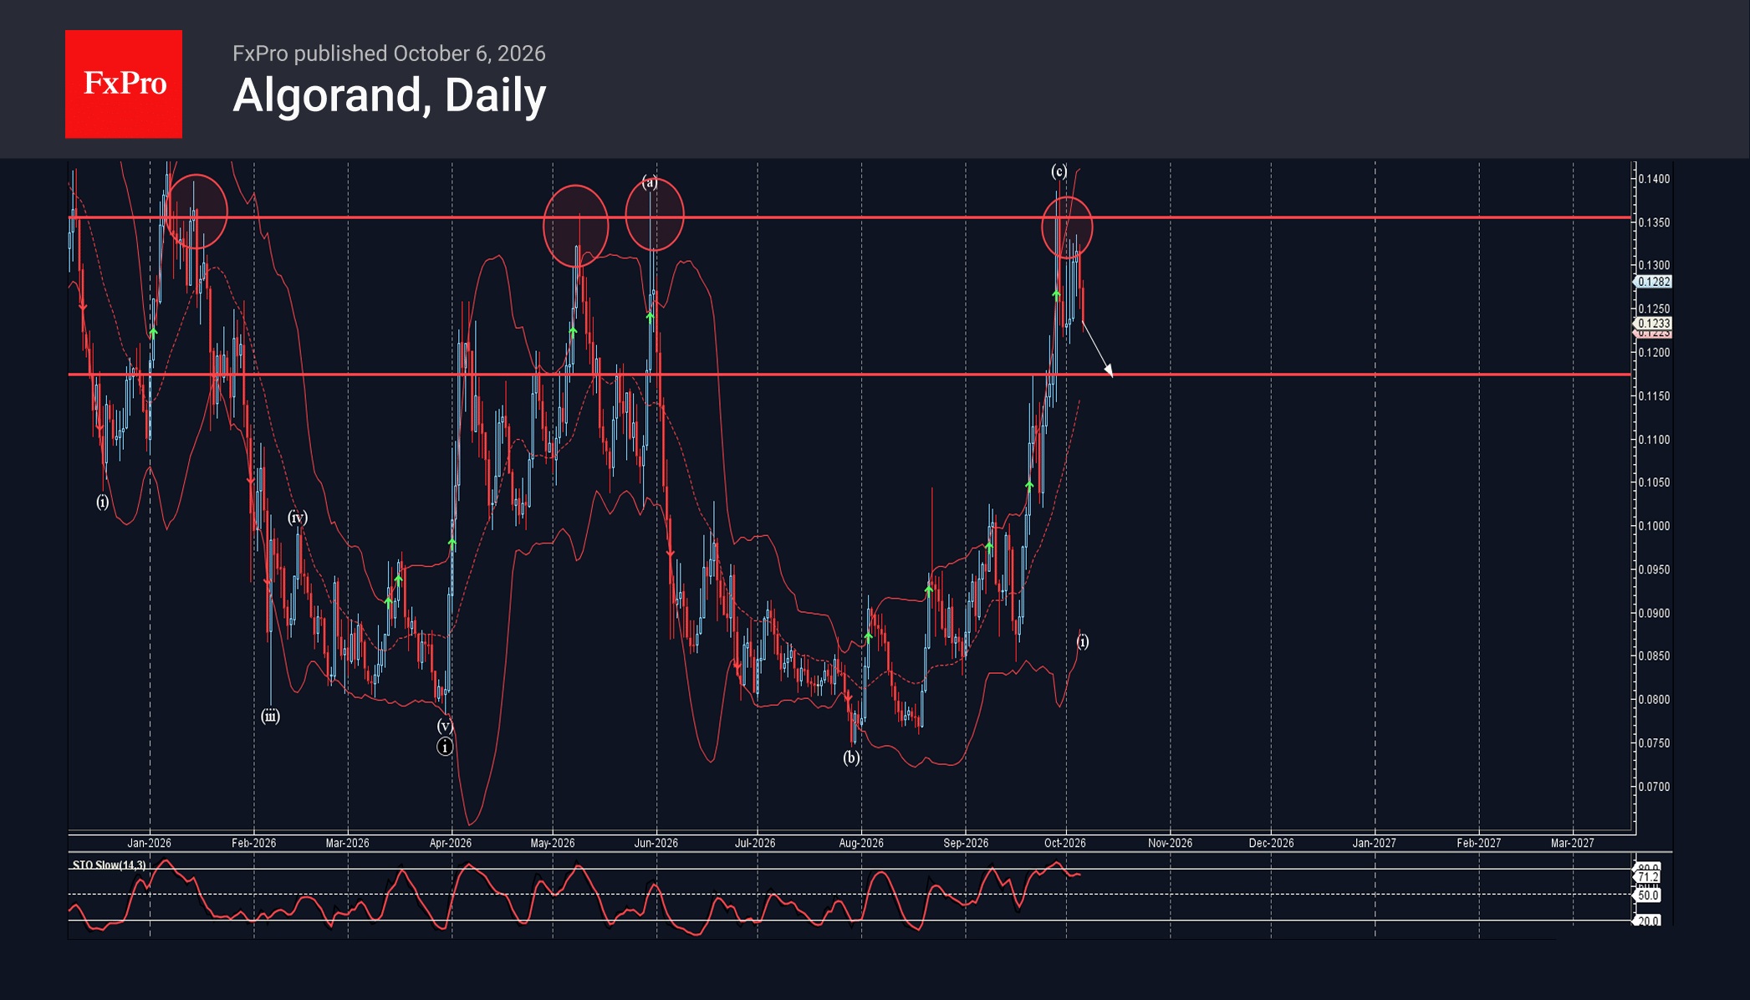Select the (iii) wave label
Image resolution: width=1750 pixels, height=1000 pixels.
point(270,716)
